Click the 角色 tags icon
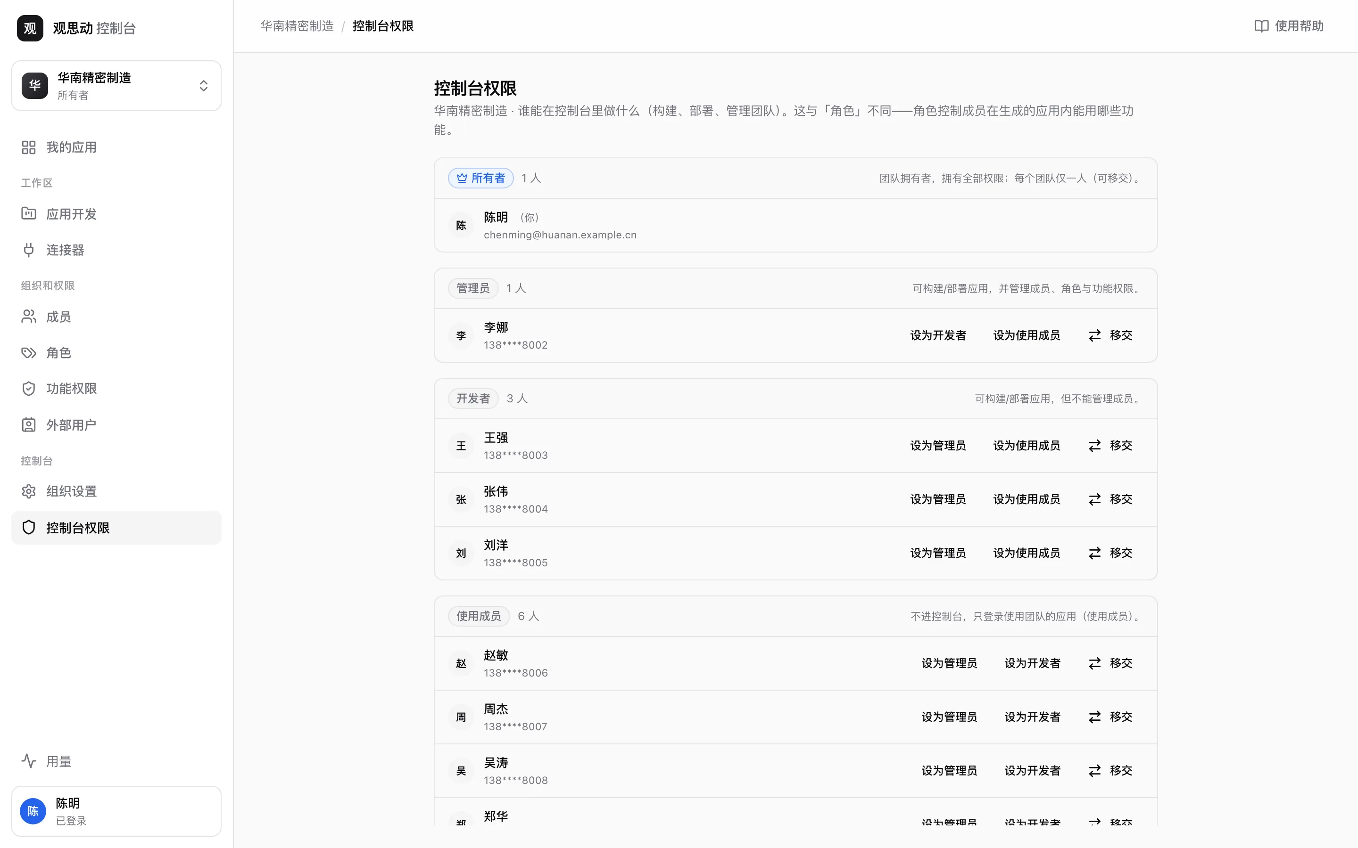This screenshot has height=848, width=1358. click(29, 353)
